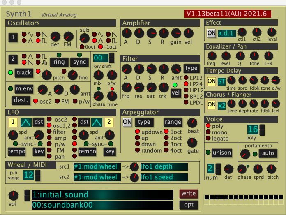Viewport: 286px width, 215px height.
Task: Click the filter type button
Action: point(191,68)
